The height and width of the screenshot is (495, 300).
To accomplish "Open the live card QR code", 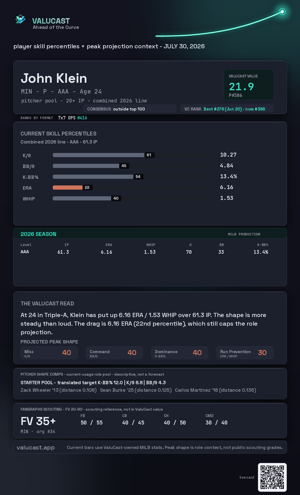I will coord(272,477).
